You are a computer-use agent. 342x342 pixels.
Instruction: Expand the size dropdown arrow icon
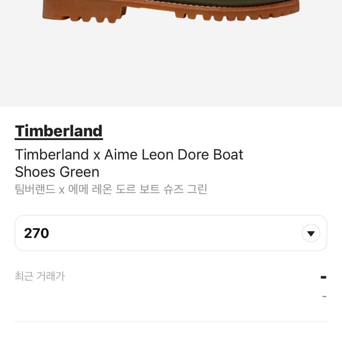tap(311, 233)
